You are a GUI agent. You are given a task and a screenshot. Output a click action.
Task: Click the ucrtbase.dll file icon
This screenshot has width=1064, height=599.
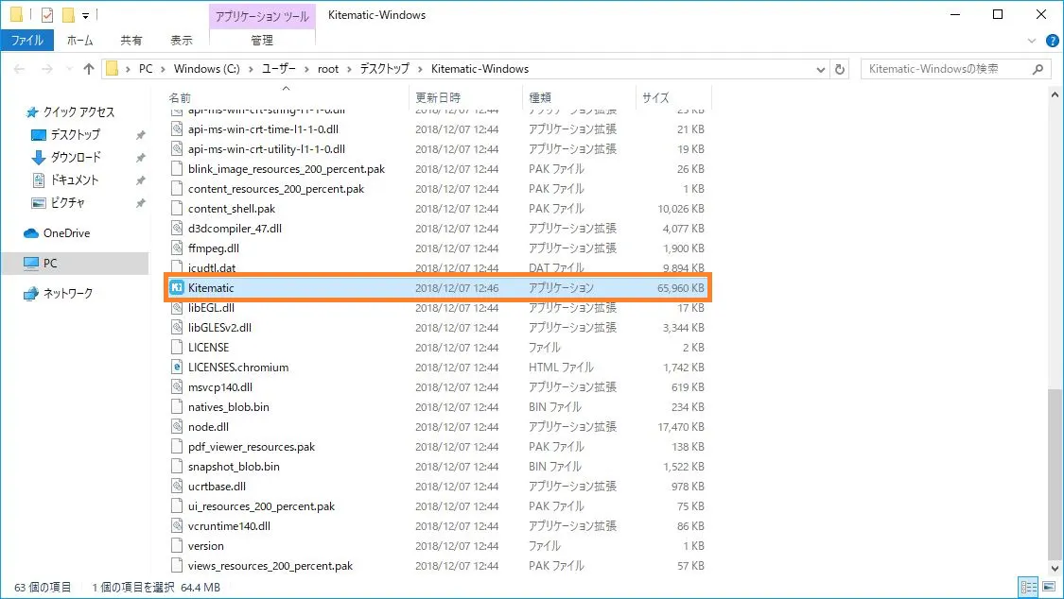177,487
